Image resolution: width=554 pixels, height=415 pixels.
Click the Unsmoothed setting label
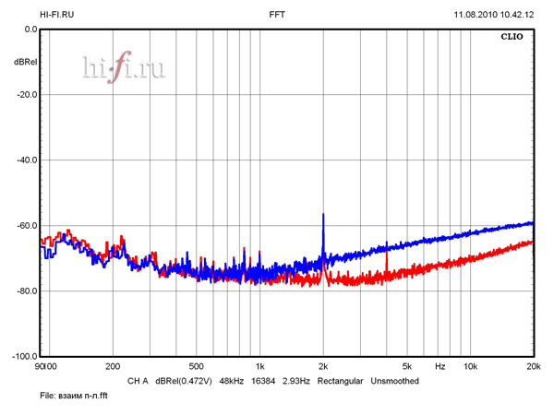click(x=394, y=381)
